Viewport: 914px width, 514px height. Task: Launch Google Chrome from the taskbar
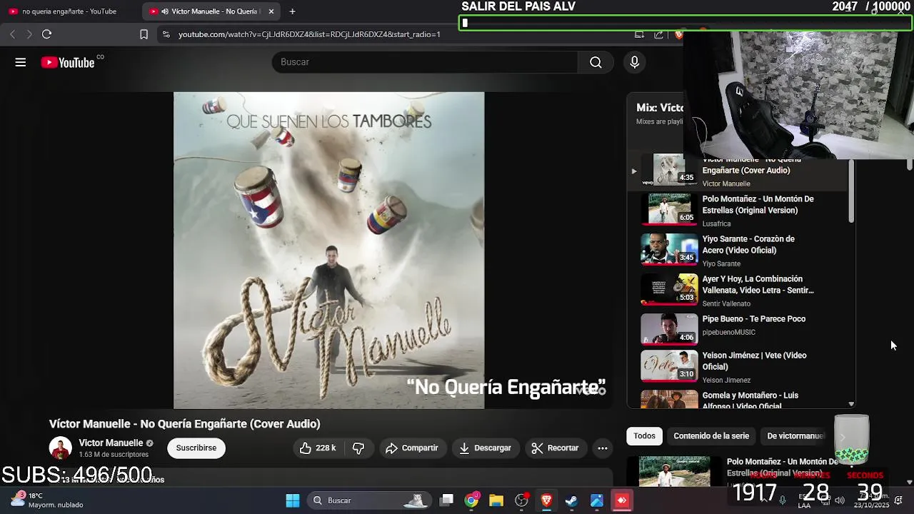[471, 500]
